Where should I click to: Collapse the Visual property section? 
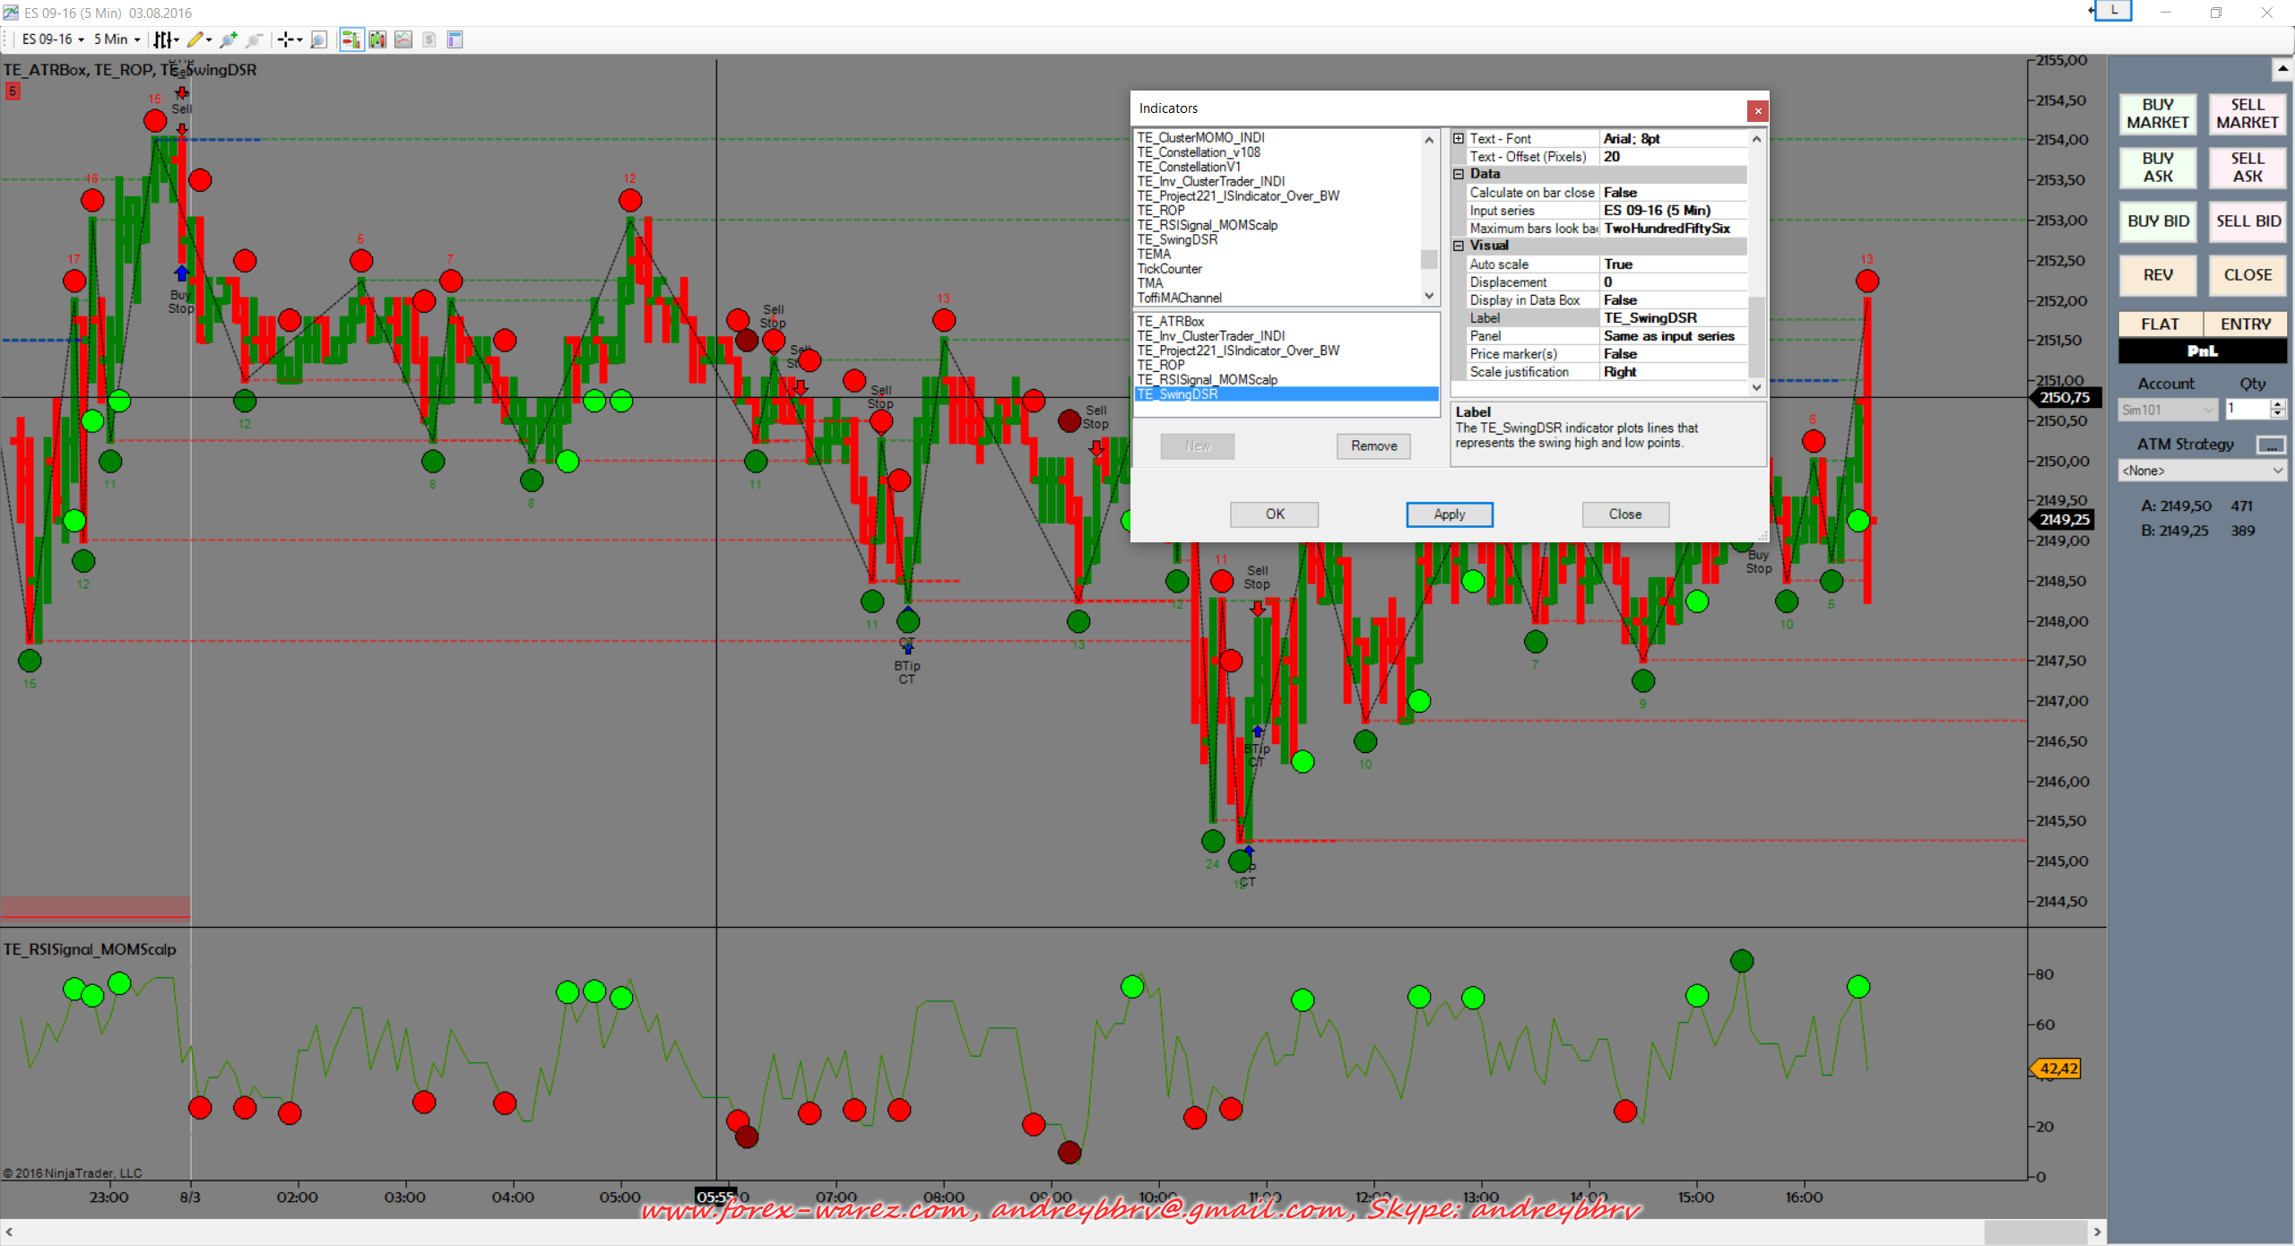(1459, 246)
